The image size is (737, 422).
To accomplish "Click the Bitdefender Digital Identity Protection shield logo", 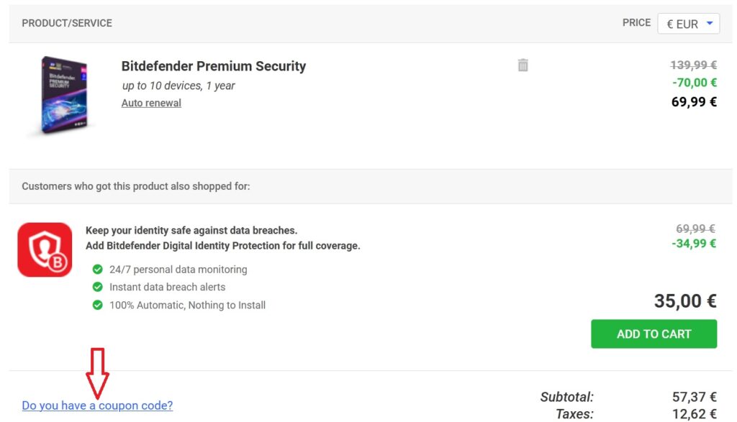I will click(x=45, y=250).
